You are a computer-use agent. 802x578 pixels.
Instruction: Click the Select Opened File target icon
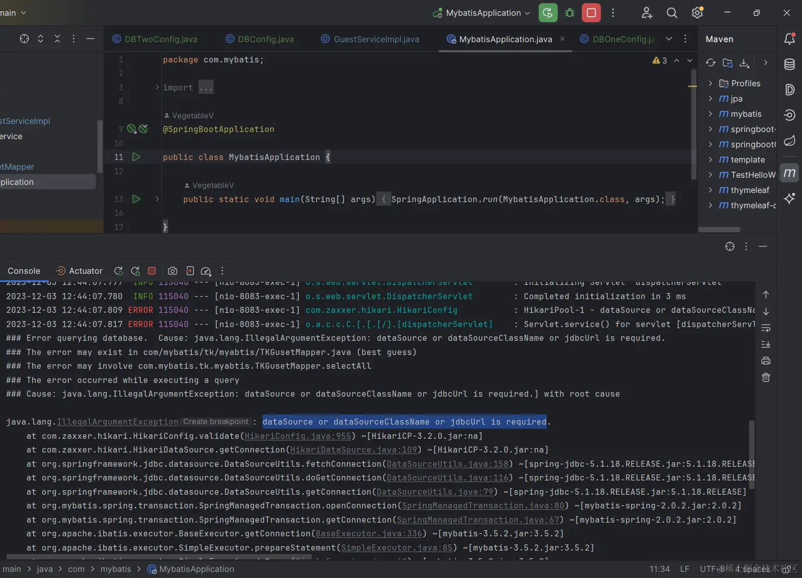[x=24, y=39]
